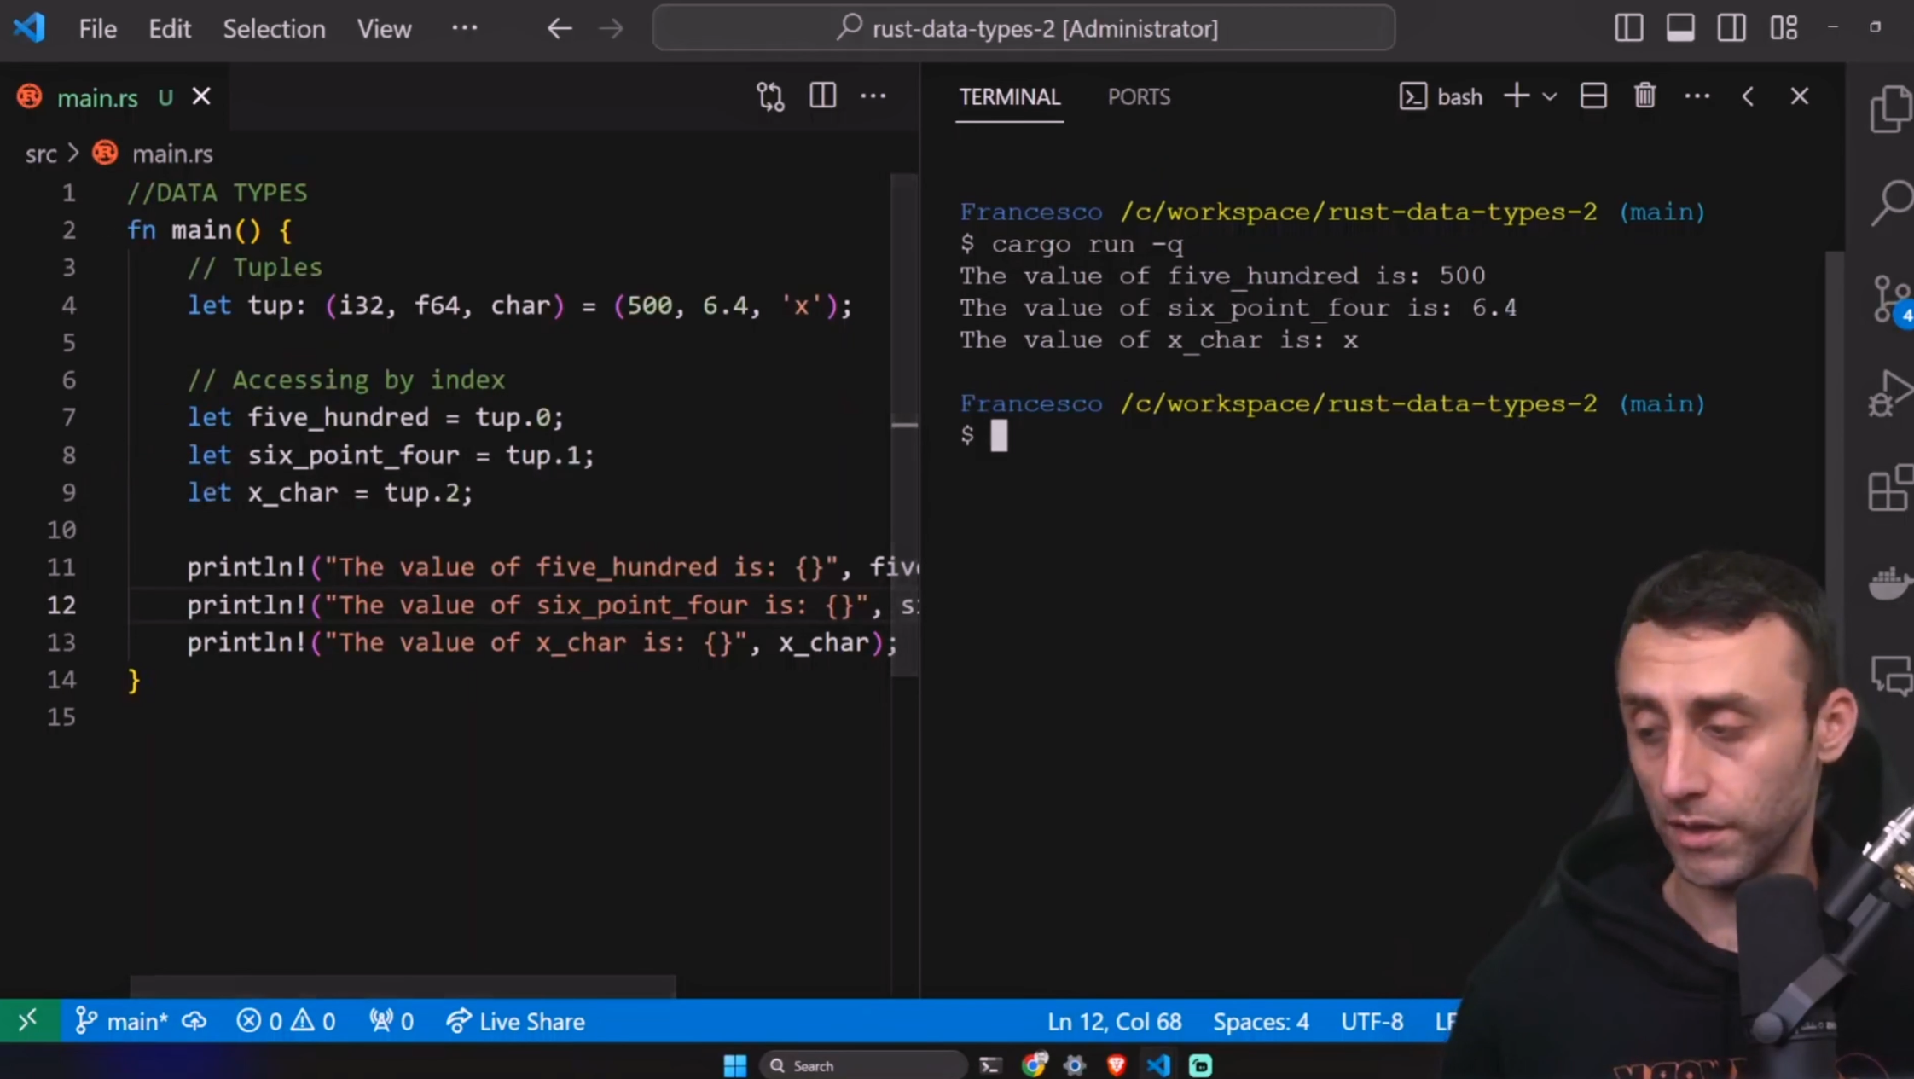The height and width of the screenshot is (1079, 1914).
Task: Open the Search view in the sidebar
Action: coord(1888,202)
